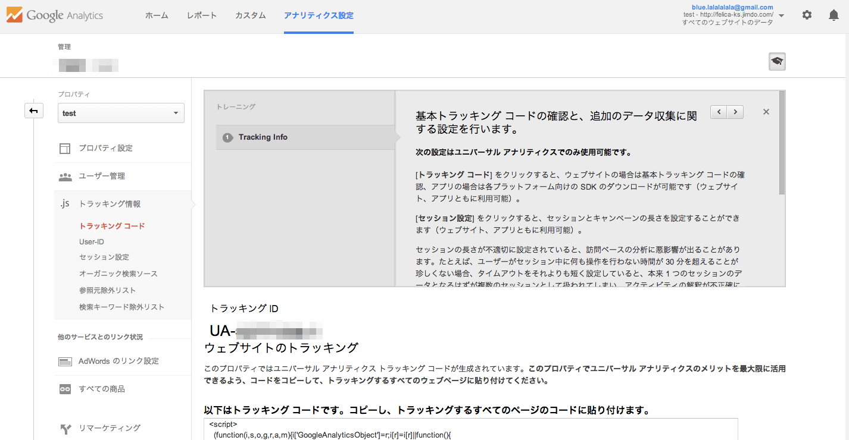Screen dimensions: 849x440
Task: Expand the account selector arrow
Action: pos(781,15)
